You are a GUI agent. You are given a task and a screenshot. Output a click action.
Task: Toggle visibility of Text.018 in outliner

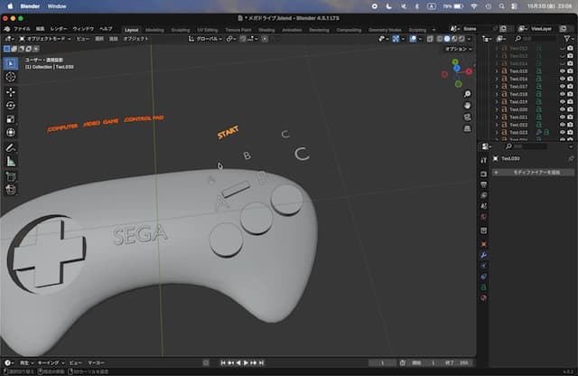562,94
